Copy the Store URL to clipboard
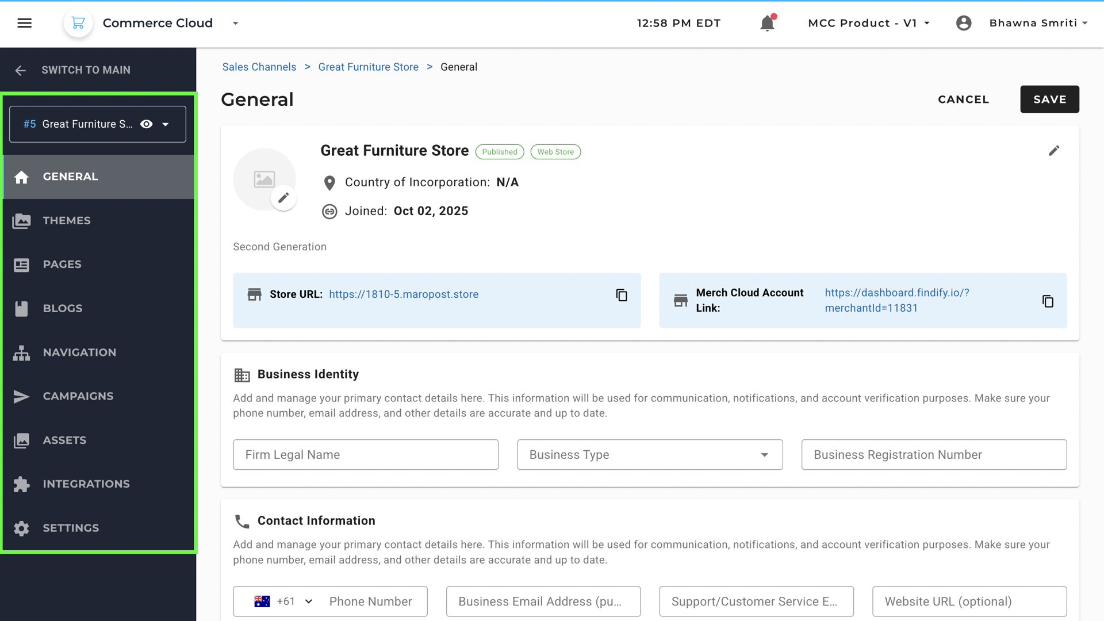The height and width of the screenshot is (621, 1104). (622, 295)
